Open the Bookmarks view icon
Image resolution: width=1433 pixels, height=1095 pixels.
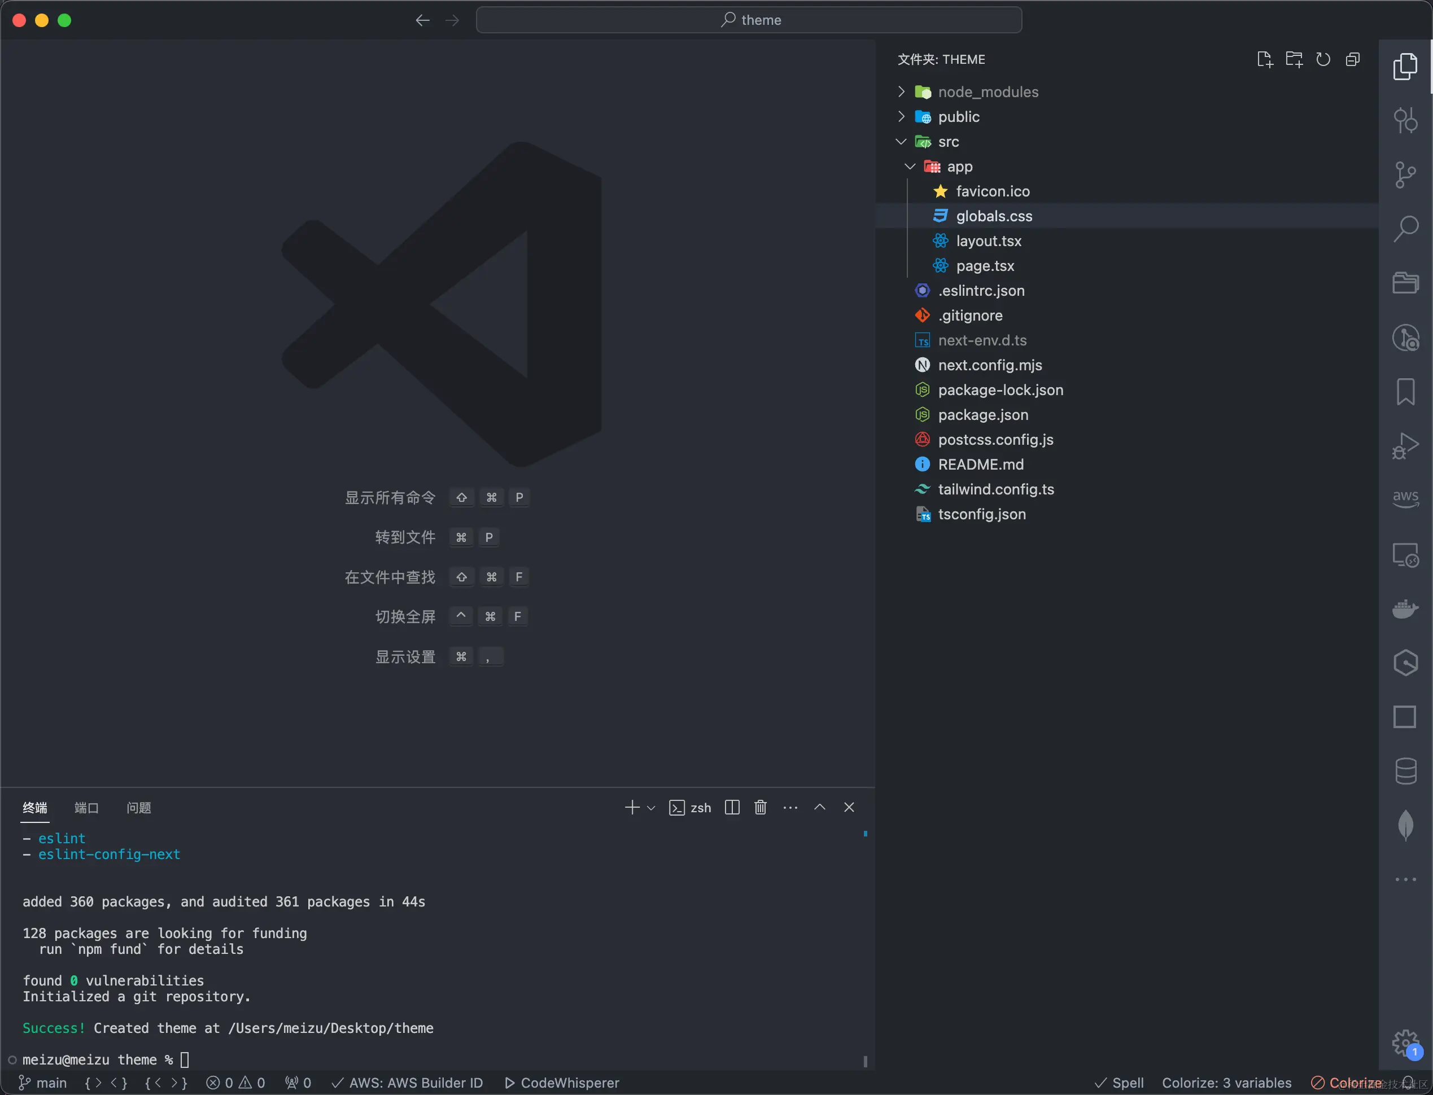1405,392
